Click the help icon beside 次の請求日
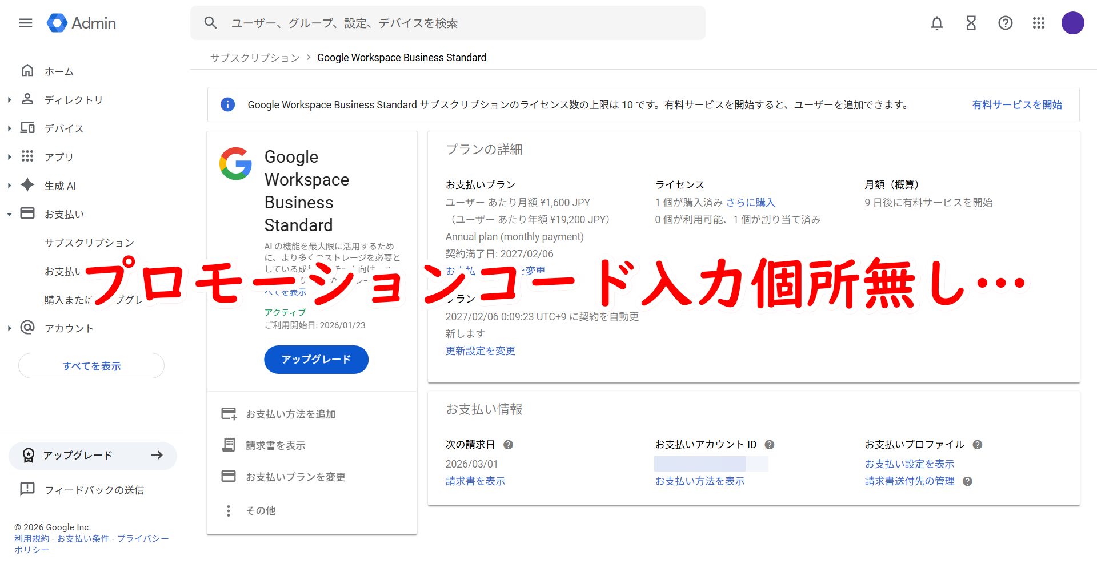Screen dimensions: 1097x564 (508, 445)
